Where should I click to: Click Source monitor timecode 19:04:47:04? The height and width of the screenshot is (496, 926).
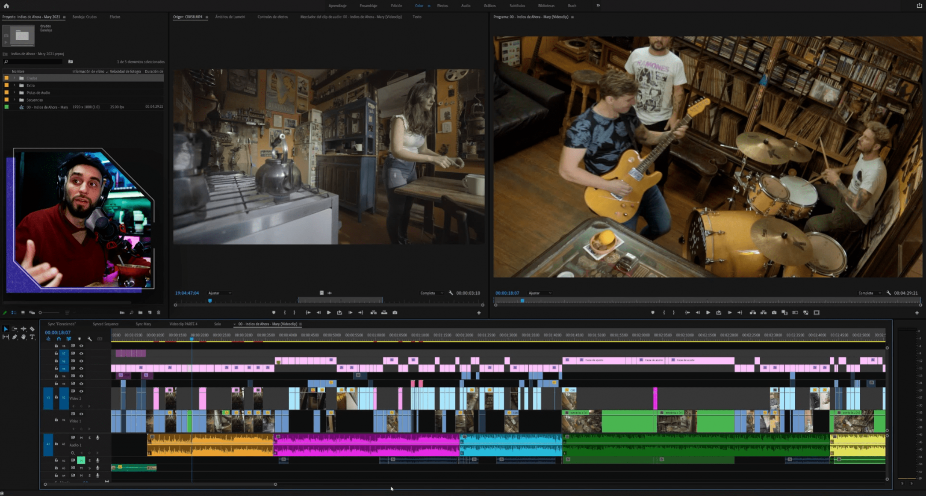pos(187,293)
